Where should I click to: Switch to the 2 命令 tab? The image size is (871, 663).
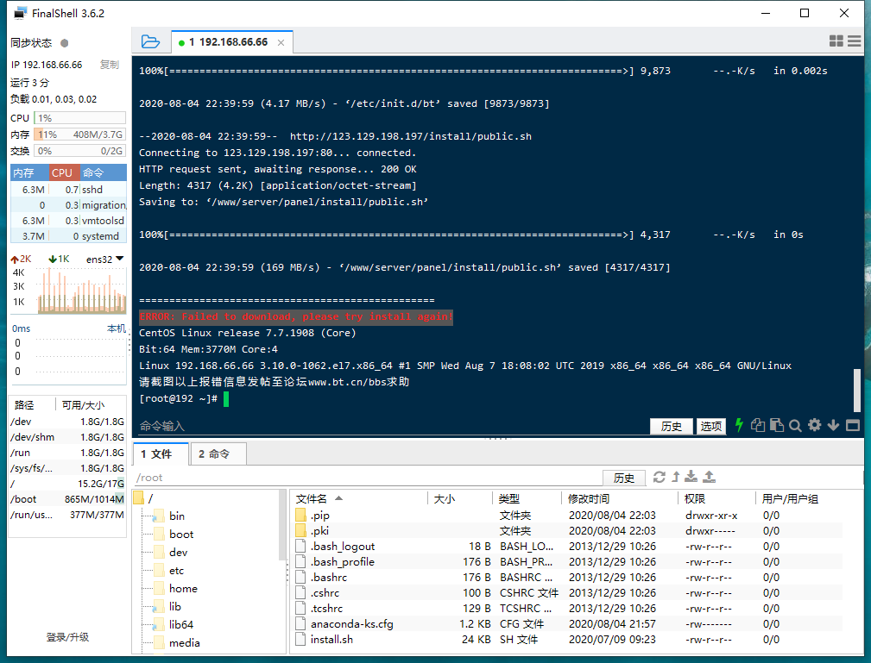(218, 453)
